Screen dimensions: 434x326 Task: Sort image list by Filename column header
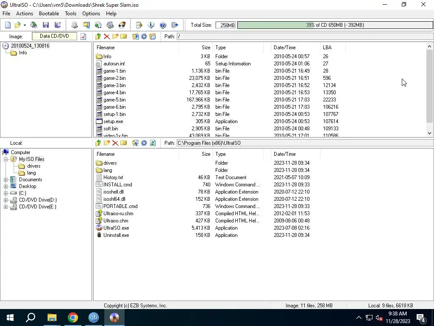click(x=136, y=48)
